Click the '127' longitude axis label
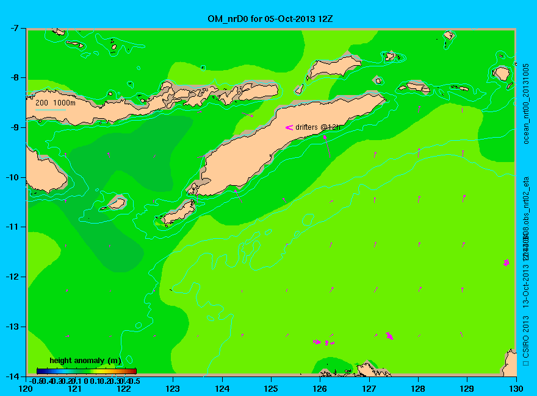This screenshot has width=537, height=396. pos(369,389)
